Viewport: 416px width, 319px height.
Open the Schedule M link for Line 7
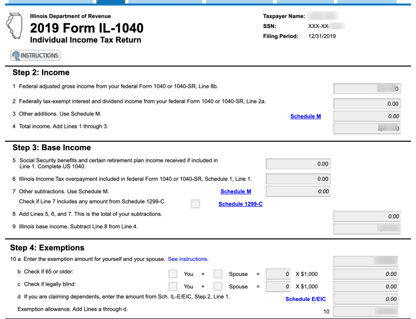click(236, 191)
